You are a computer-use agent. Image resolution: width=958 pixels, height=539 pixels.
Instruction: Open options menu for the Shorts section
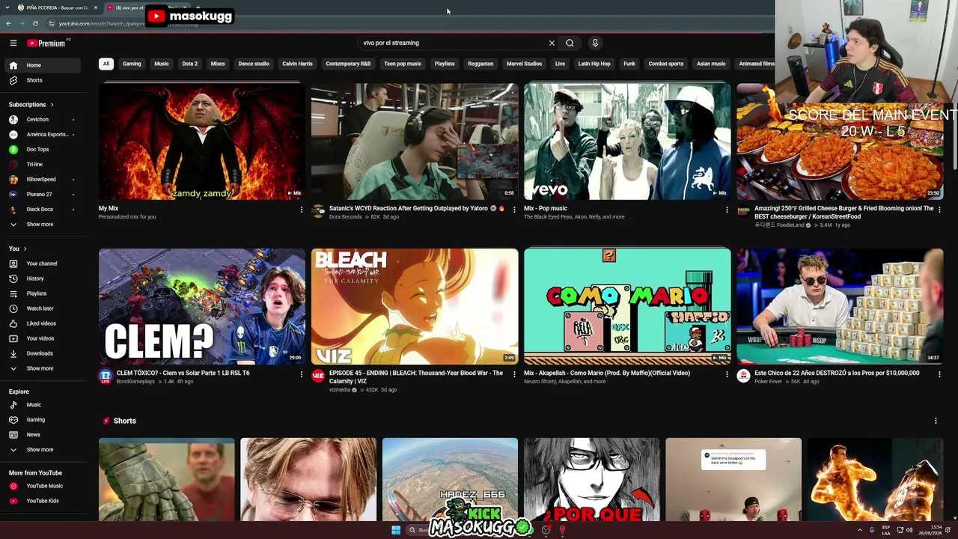pos(936,421)
